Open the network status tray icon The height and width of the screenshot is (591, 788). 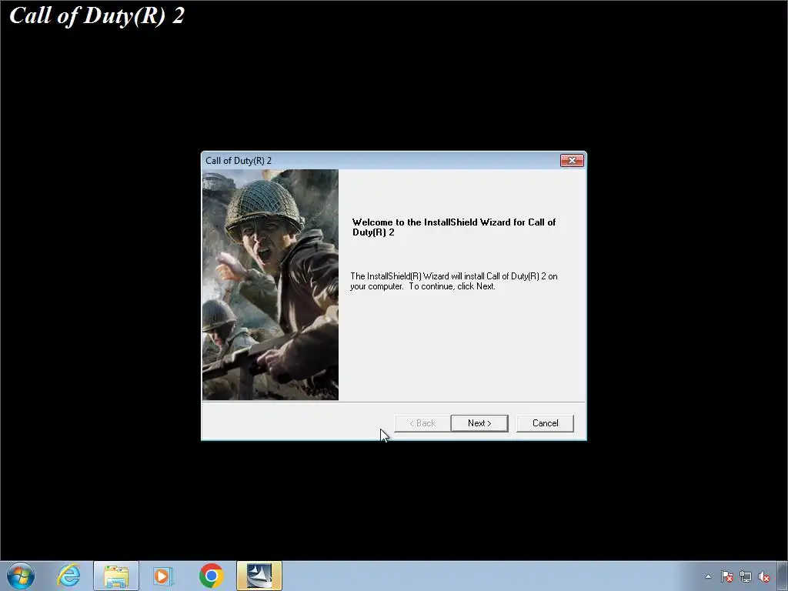pyautogui.click(x=745, y=576)
